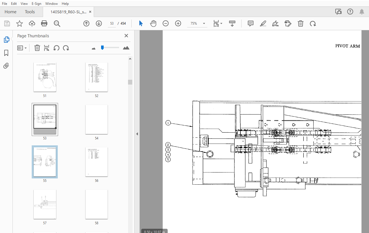Open Page Thumbnails sidebar icon
This screenshot has width=369, height=233.
6,40
